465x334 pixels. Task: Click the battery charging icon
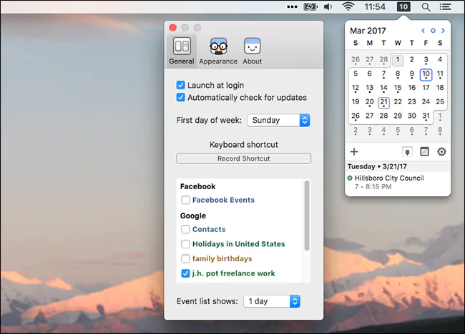coord(310,6)
